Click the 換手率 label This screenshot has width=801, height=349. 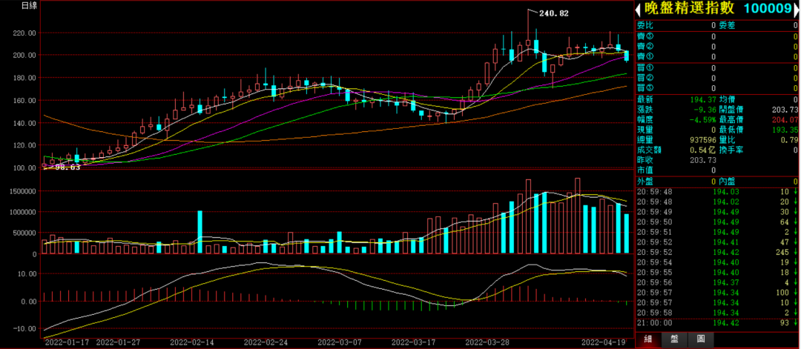coord(731,150)
